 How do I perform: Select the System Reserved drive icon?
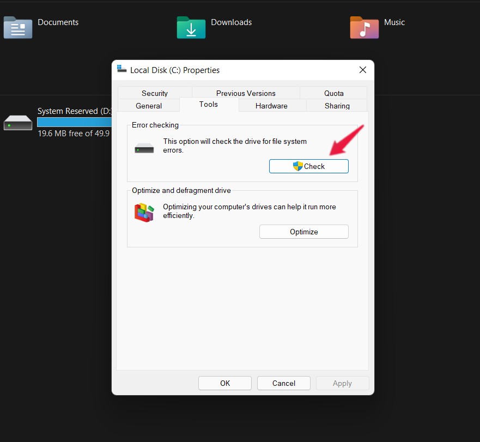pos(18,123)
